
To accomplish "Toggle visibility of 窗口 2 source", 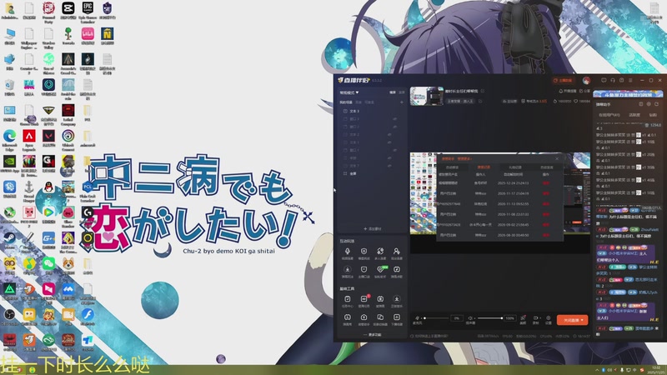I will tap(394, 127).
